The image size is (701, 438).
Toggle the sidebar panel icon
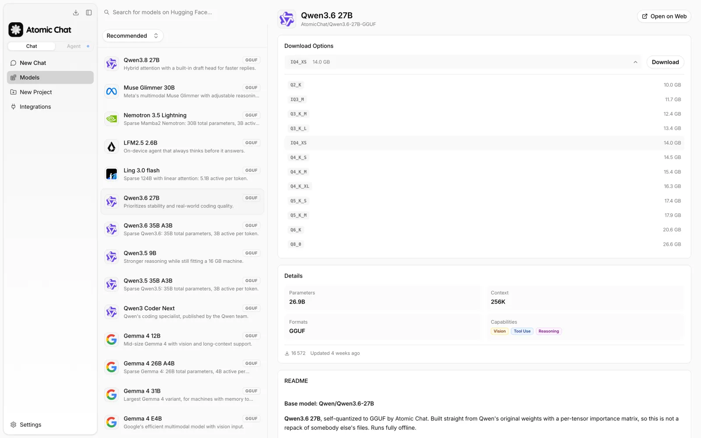point(89,13)
